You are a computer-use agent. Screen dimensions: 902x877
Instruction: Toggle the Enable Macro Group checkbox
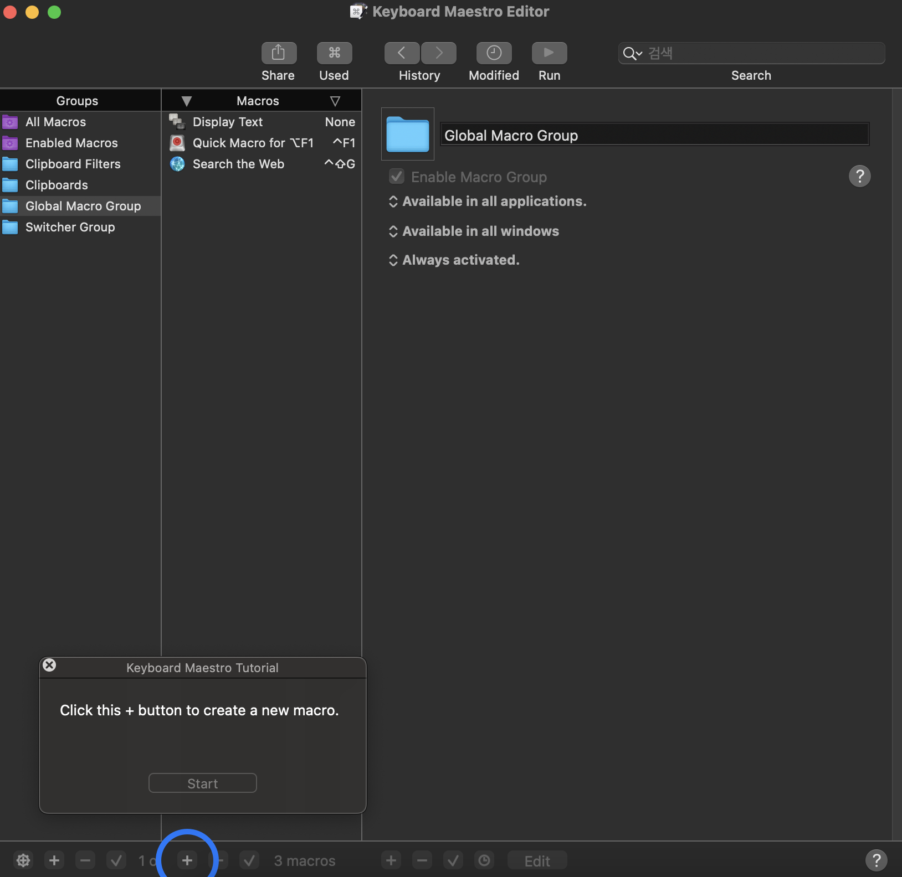[x=397, y=177]
